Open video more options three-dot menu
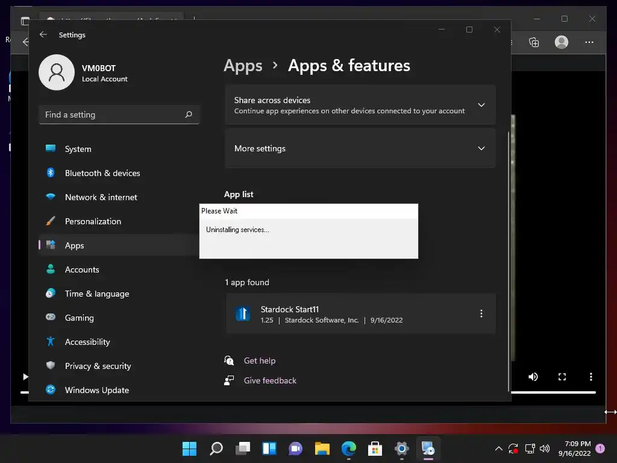 590,377
